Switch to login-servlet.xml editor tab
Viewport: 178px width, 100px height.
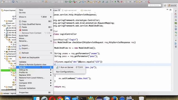click(69, 10)
